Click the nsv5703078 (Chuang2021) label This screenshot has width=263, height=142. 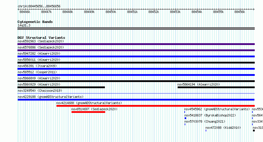(205, 121)
